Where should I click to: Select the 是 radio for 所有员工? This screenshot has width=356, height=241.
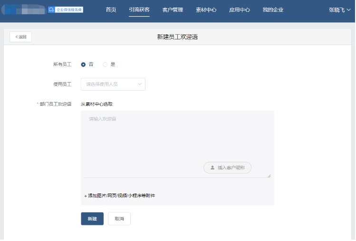coord(105,65)
